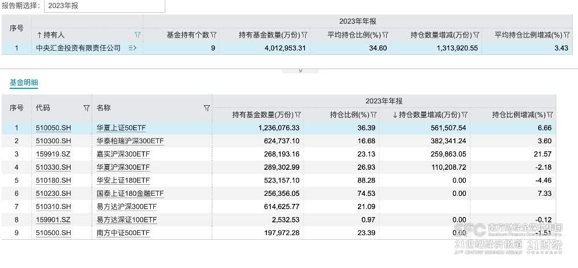Open fund code 159919.SZ link

coord(53,154)
